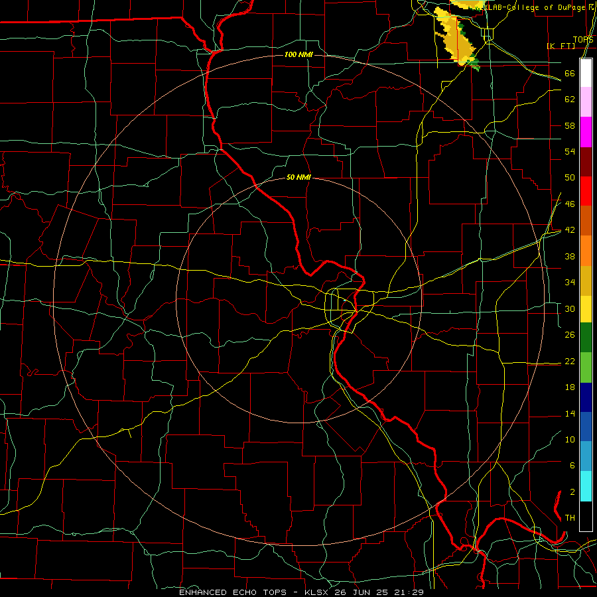The height and width of the screenshot is (597, 597).
Task: Pick the dark maroon legend swatch
Action: click(x=586, y=163)
